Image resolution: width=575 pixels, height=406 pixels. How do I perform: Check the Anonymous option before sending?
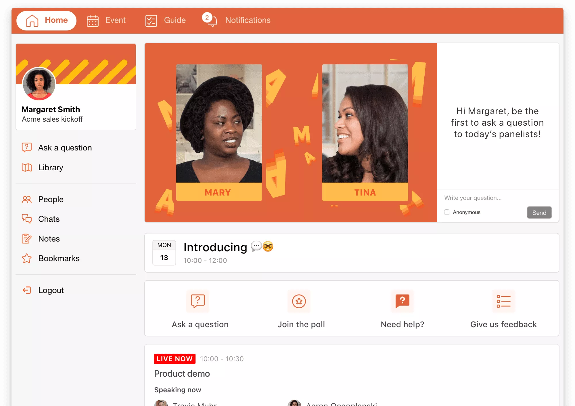click(447, 212)
